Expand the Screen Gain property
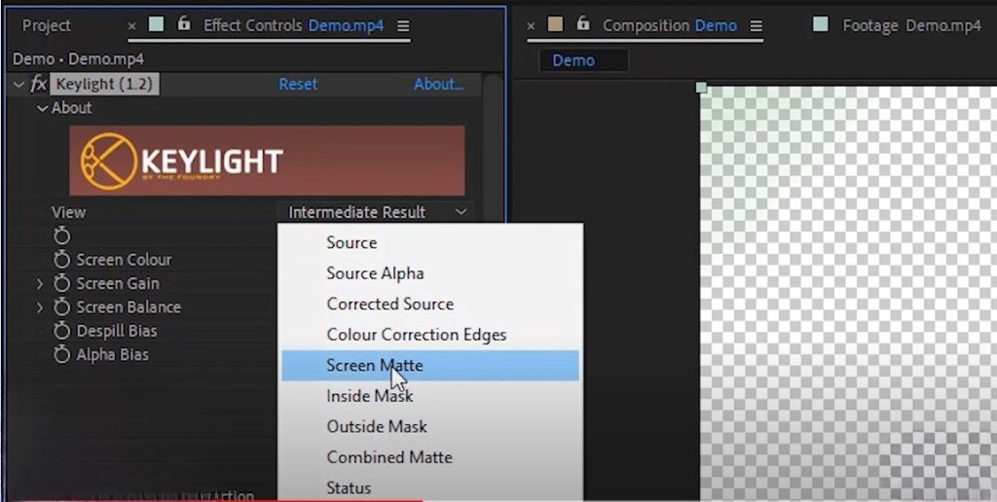Viewport: 997px width, 502px height. point(40,284)
